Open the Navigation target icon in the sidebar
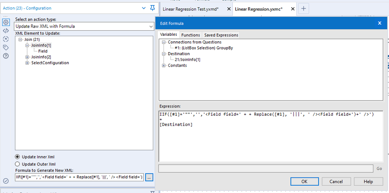Viewport: 389px width, 193px height. coord(6,39)
